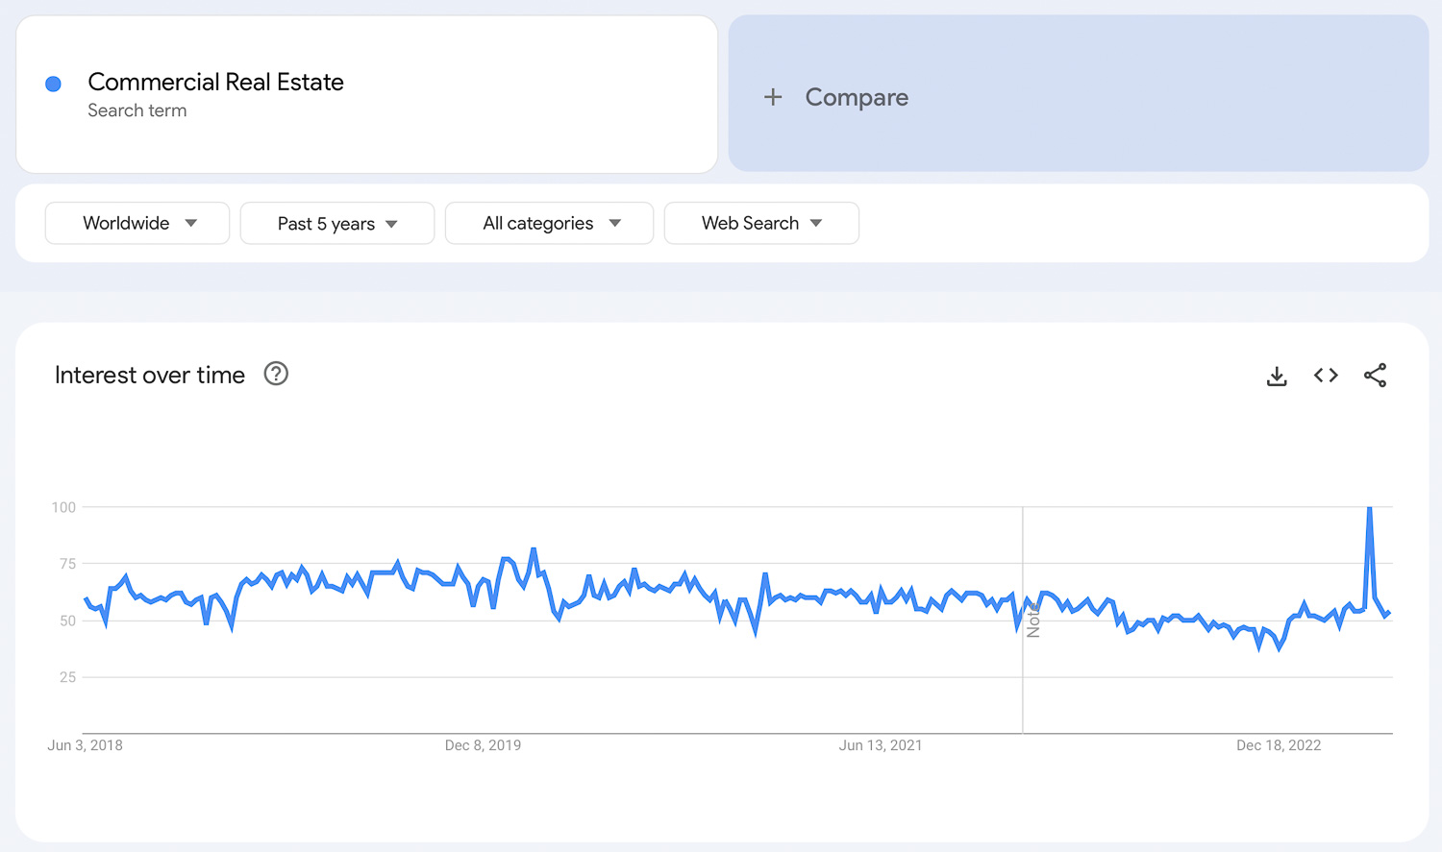Click the 100 value on the y-axis
Viewport: 1442px width, 852px height.
(x=63, y=507)
